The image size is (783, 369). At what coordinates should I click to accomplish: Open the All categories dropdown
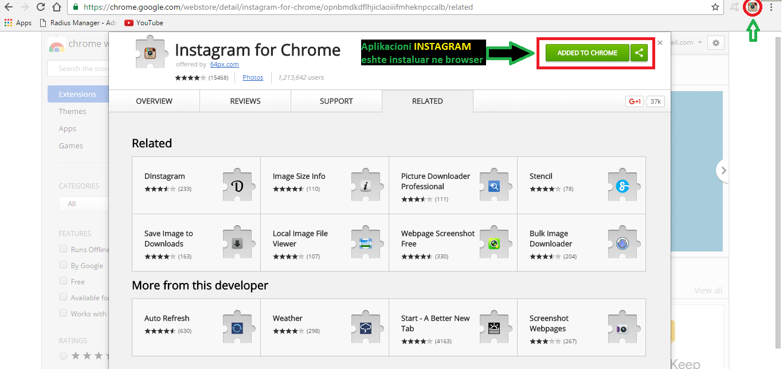(84, 203)
